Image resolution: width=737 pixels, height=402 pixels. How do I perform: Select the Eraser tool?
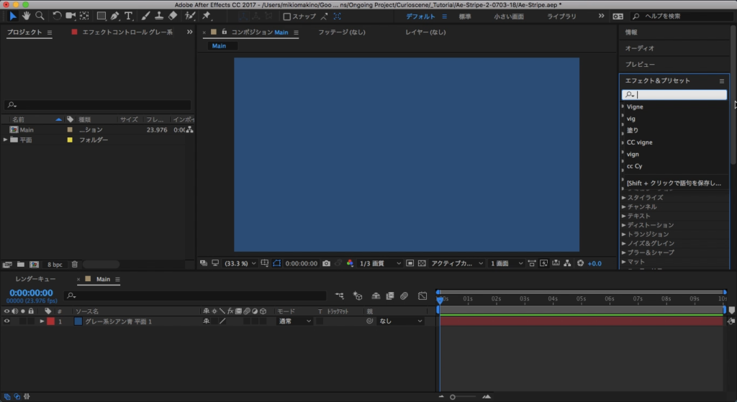(172, 16)
